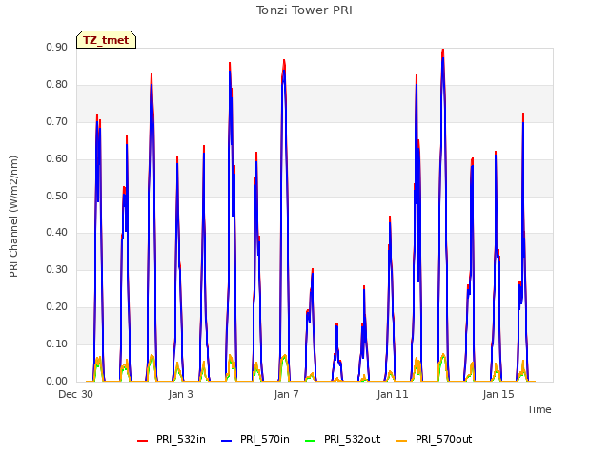Toggle the PRI_532out legend entry
This screenshot has height=458, width=610.
coord(343,439)
